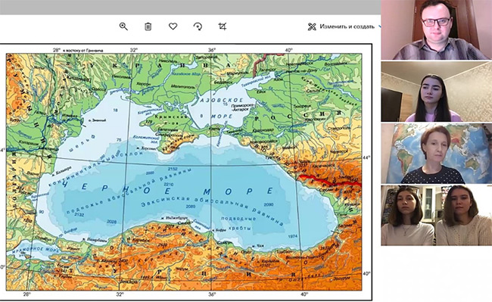Click the 2210 depth mark in the Black Sea
Viewport: 492px width, 302px height.
click(169, 184)
